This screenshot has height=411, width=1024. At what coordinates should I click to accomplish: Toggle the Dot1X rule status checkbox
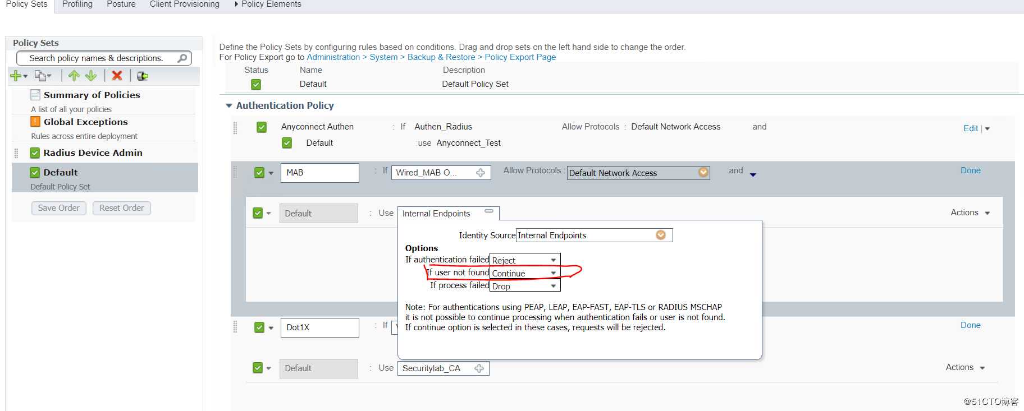click(x=259, y=327)
